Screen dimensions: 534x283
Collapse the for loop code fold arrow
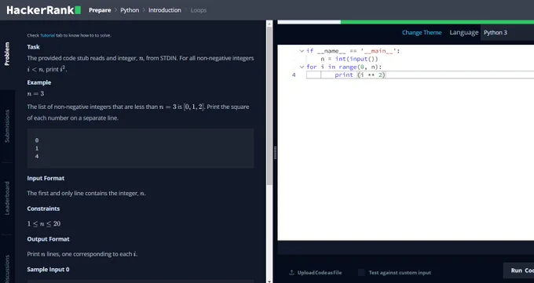point(302,67)
